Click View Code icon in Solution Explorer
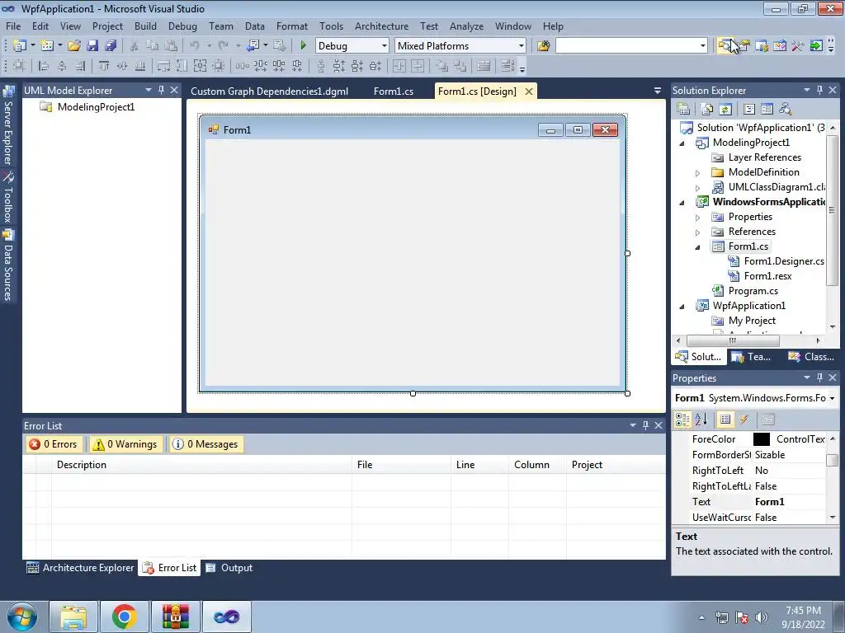845x633 pixels. click(x=749, y=110)
